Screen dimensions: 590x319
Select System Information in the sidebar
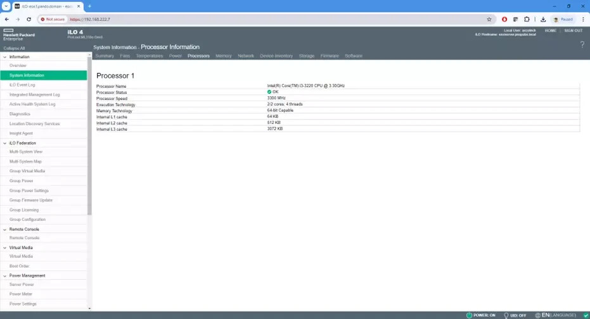(44, 75)
